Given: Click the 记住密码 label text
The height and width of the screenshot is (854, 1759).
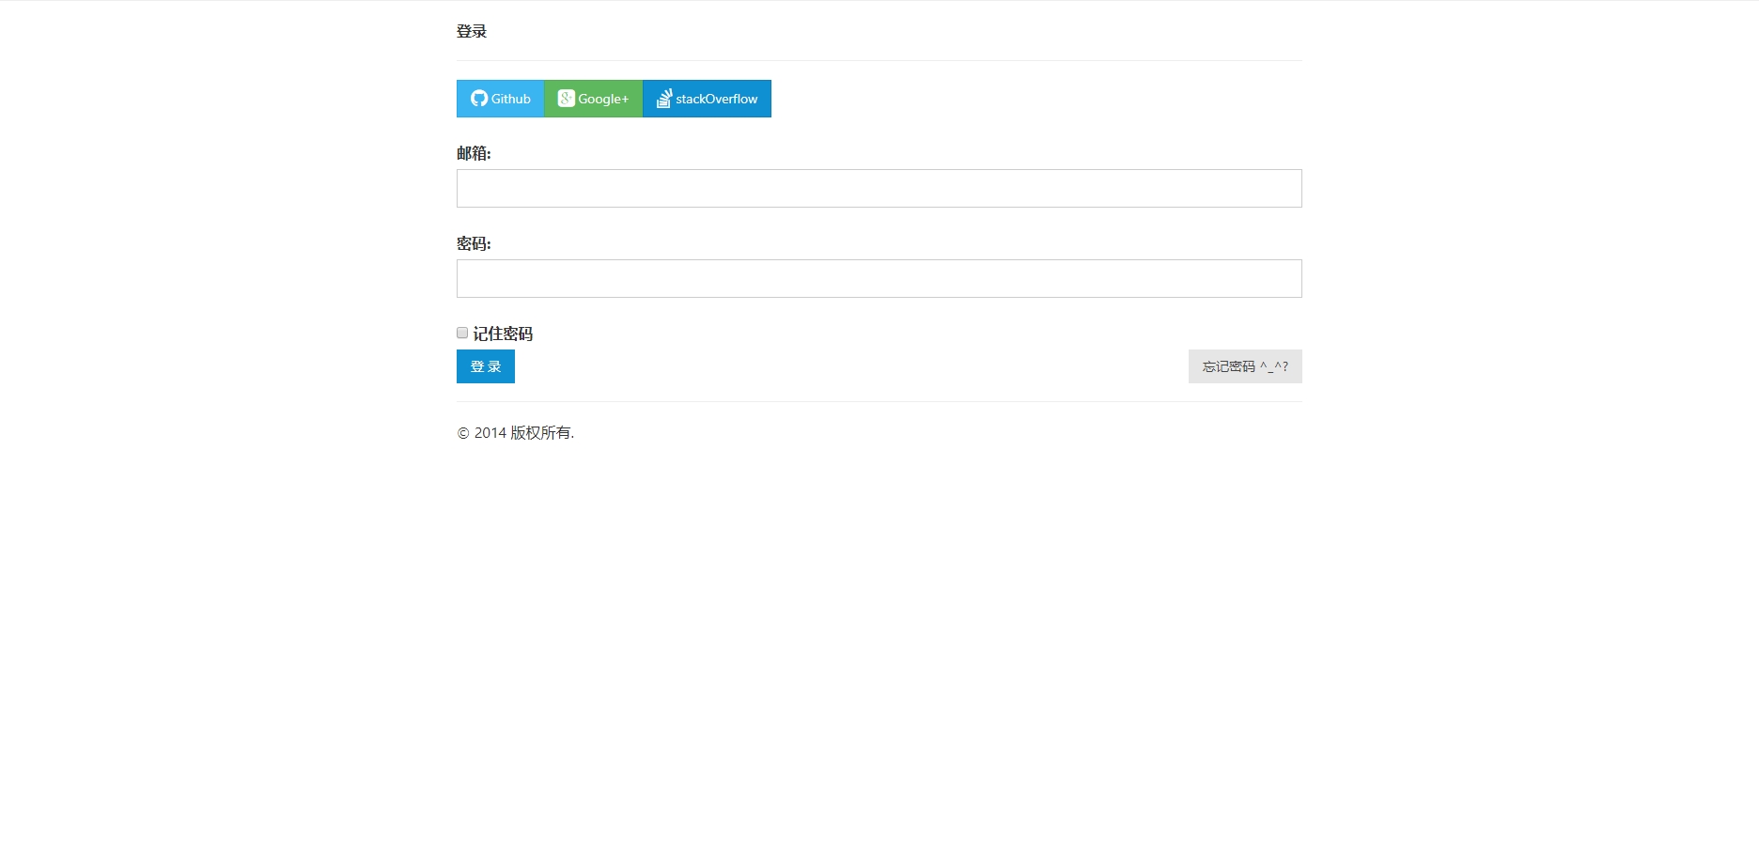Looking at the screenshot, I should point(503,334).
